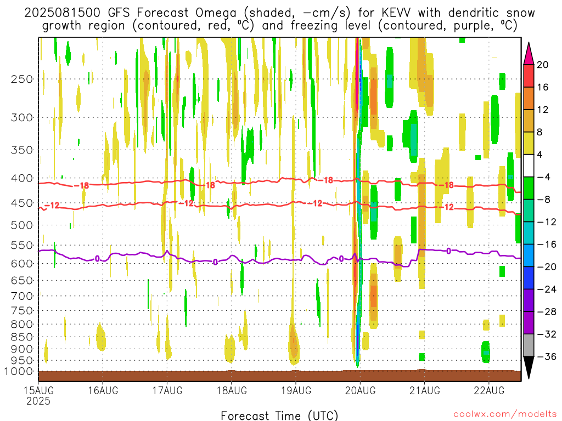Click the cyan colorbar segment between -12 and -16

coord(529,233)
